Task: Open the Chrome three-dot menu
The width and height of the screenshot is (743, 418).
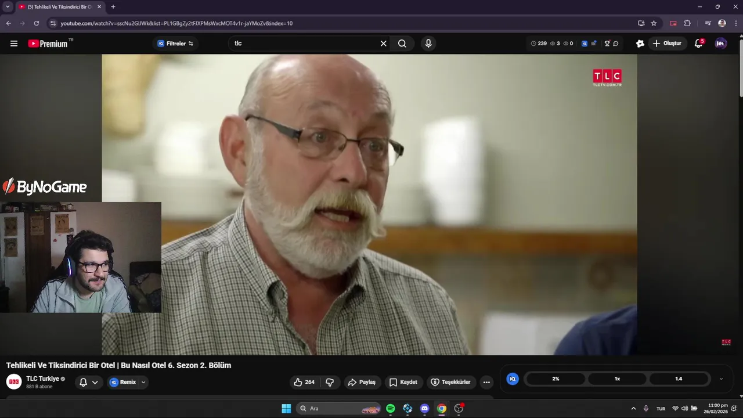Action: (x=736, y=23)
